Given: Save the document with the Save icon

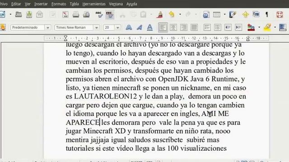Looking at the screenshot, I should tap(29, 14).
